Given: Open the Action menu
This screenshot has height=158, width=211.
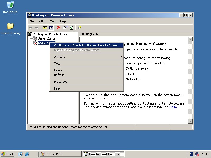Looking at the screenshot, I should (x=42, y=21).
